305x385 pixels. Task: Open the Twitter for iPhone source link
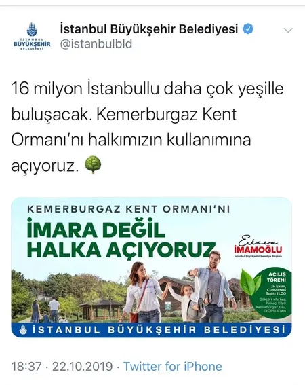(x=173, y=367)
